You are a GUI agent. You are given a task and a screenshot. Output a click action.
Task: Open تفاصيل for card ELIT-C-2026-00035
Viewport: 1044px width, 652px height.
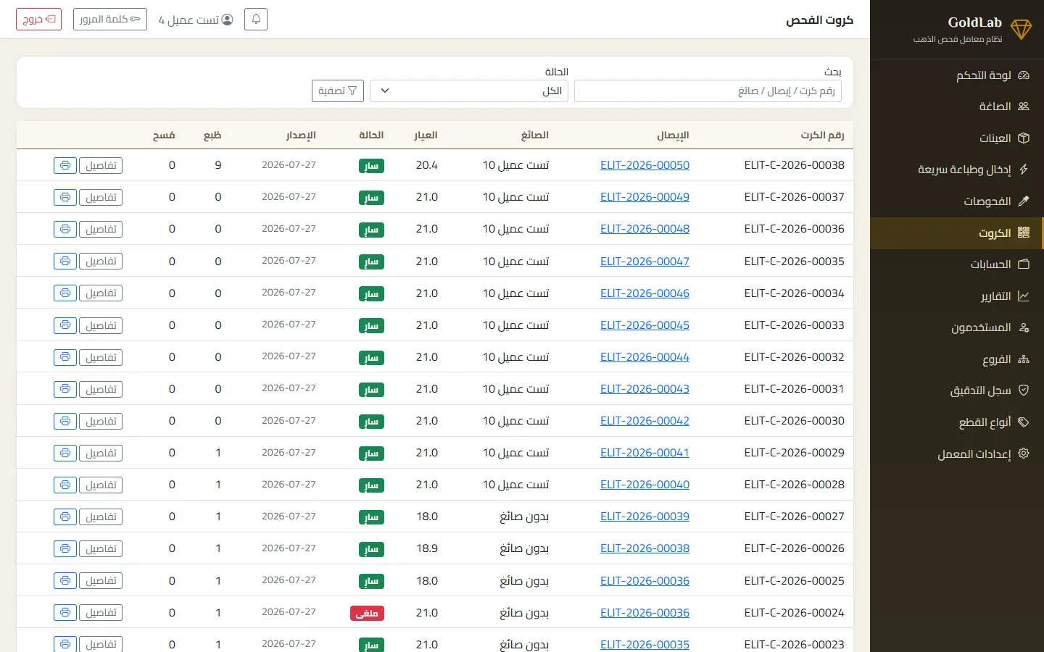click(101, 261)
